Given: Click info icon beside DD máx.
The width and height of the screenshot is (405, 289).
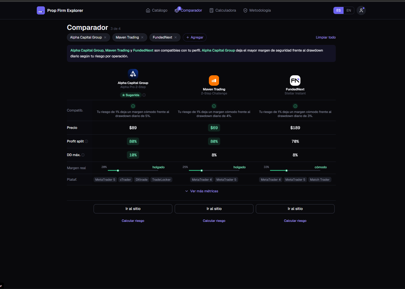Looking at the screenshot, I should pos(83,155).
